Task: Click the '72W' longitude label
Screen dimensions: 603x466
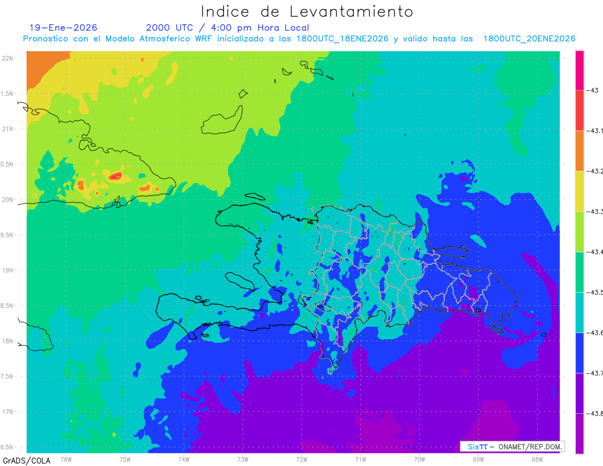Action: (301, 459)
